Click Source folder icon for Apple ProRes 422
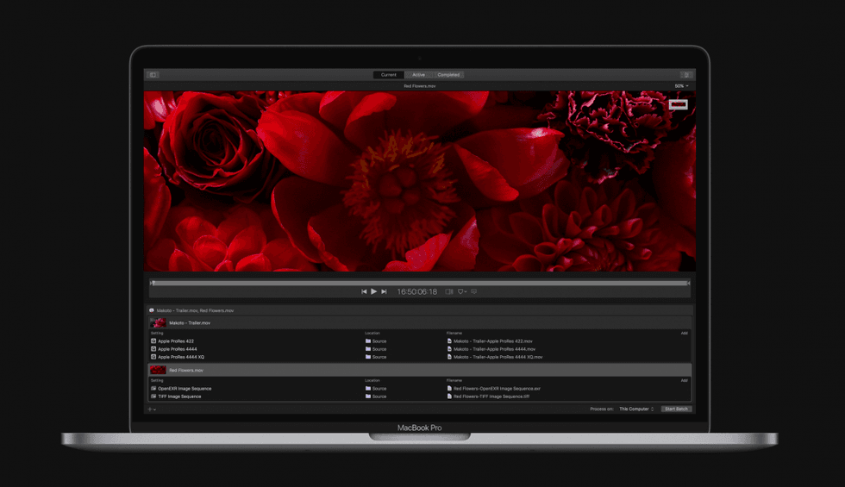 pos(368,341)
